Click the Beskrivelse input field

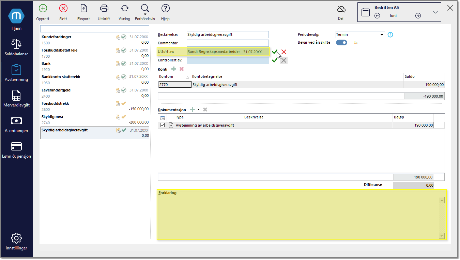tap(228, 34)
